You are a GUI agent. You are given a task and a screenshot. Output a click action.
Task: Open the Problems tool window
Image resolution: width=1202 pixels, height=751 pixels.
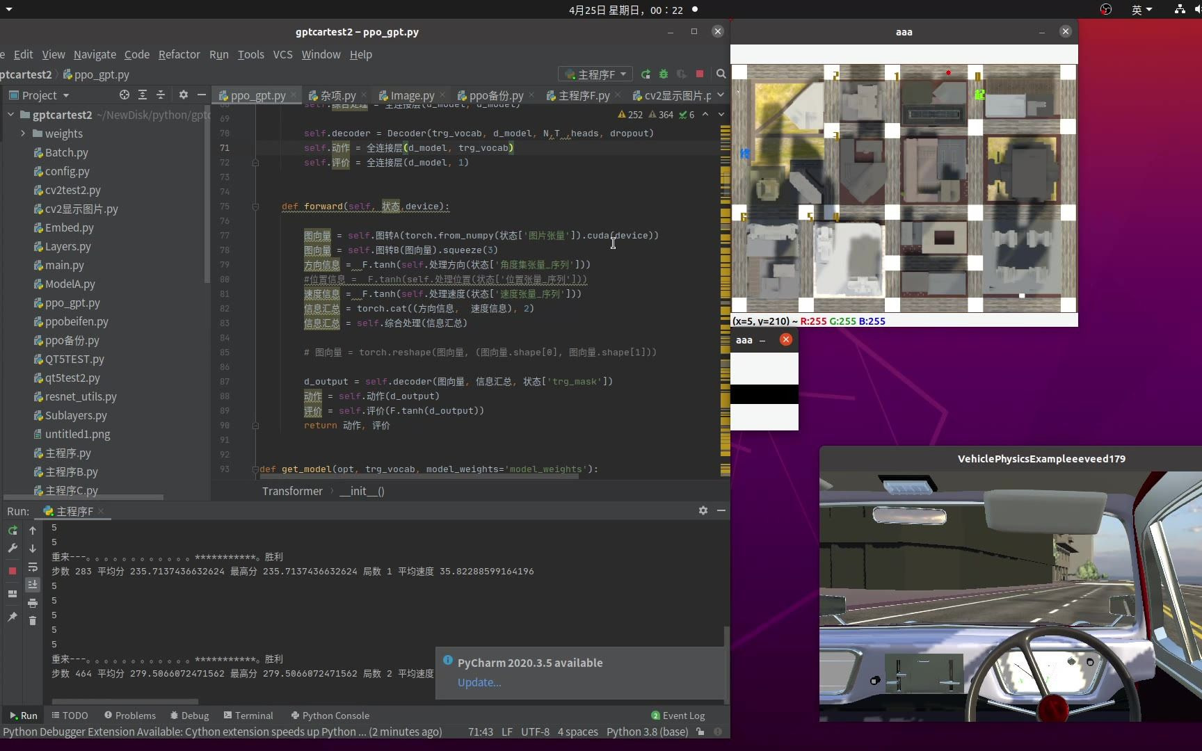(130, 716)
